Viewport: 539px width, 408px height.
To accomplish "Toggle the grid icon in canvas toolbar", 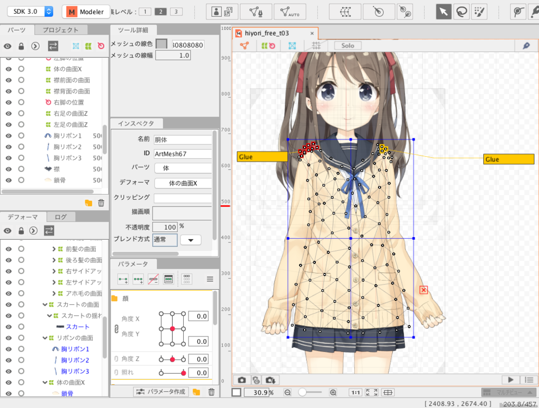I will pos(316,46).
